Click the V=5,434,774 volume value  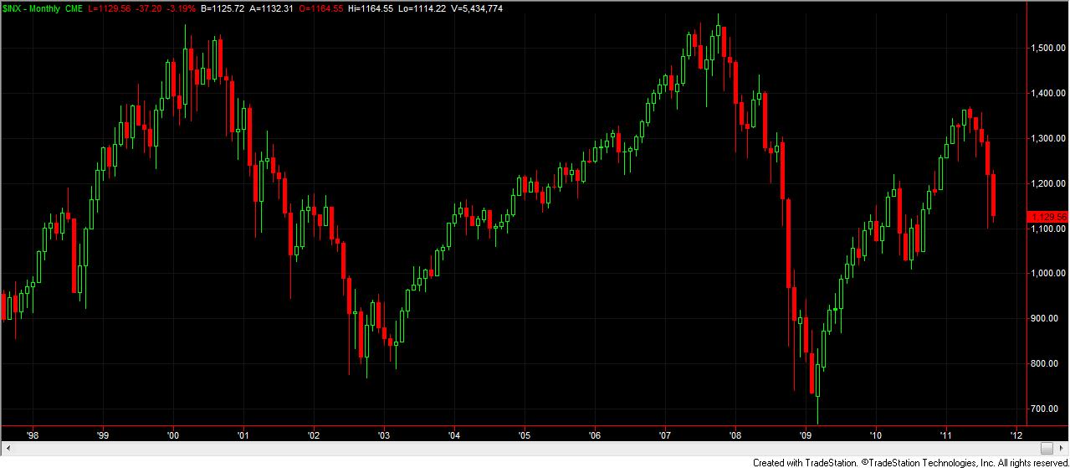tap(477, 8)
